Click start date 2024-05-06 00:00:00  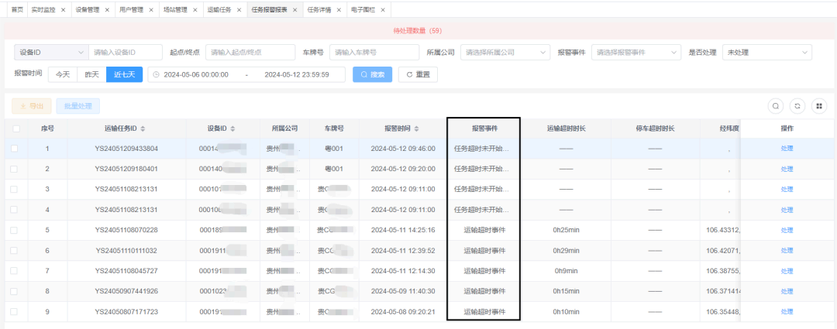(196, 74)
